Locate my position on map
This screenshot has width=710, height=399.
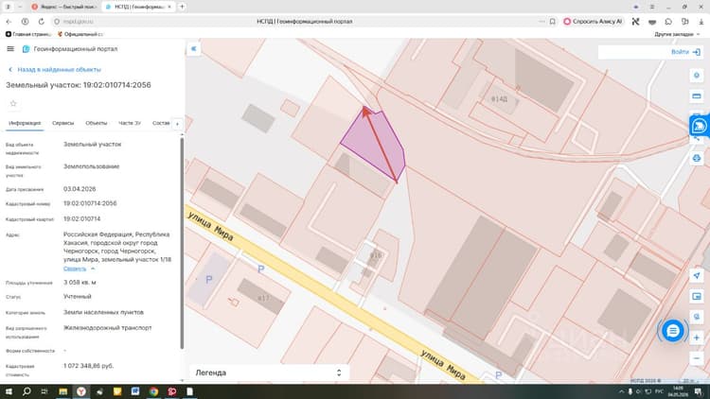point(697,275)
